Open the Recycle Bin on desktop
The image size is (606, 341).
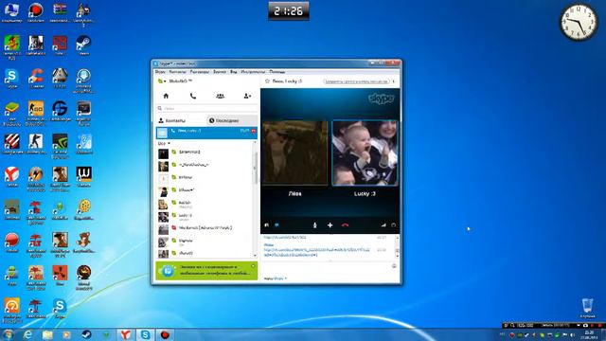(587, 308)
